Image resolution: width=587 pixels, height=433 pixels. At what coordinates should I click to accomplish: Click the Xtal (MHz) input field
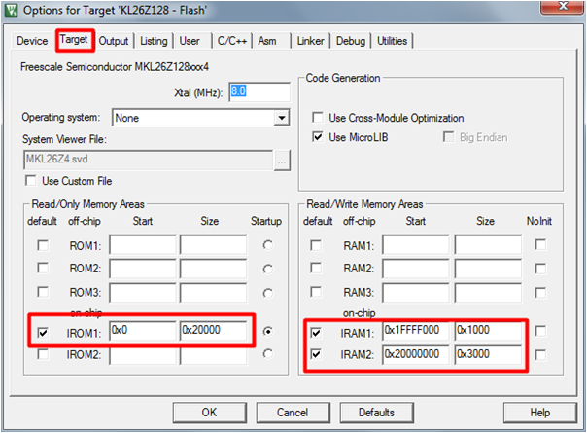click(x=259, y=91)
